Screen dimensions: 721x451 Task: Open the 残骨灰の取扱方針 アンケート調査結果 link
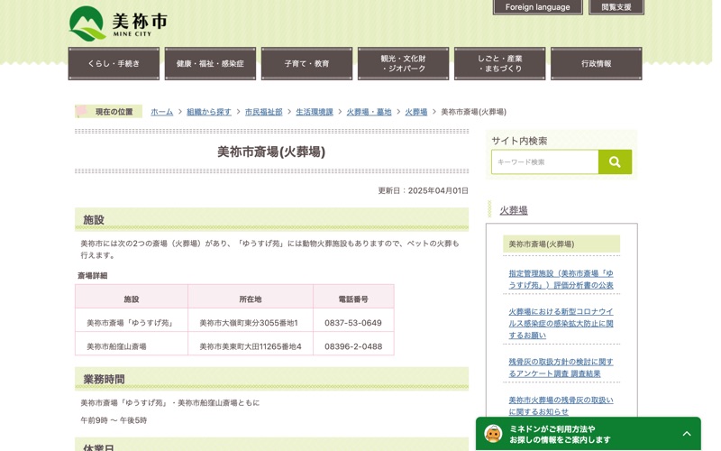click(561, 368)
